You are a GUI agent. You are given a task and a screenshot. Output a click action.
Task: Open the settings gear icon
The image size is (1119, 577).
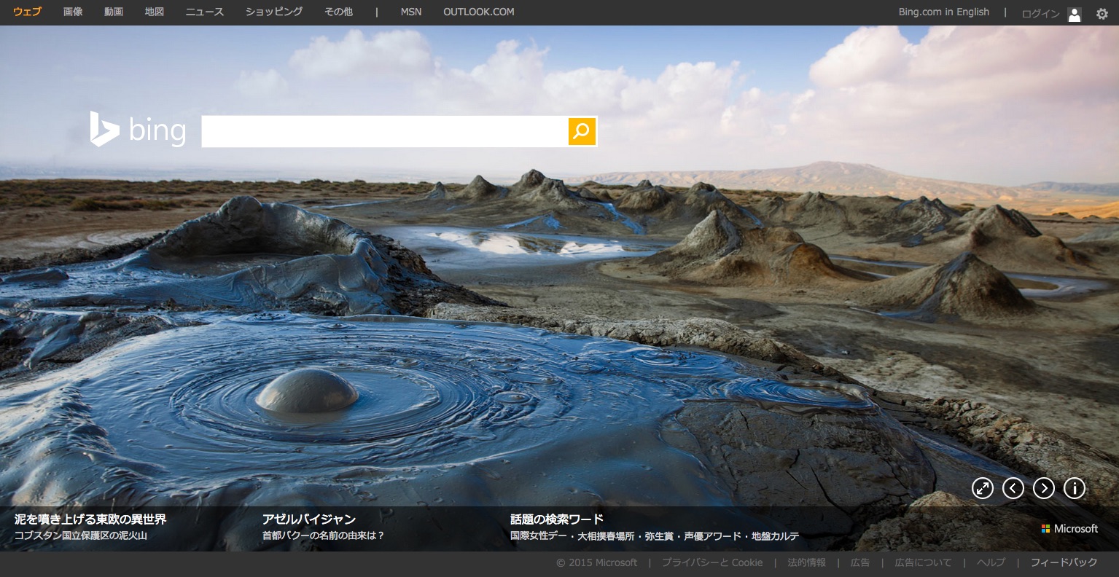(1102, 14)
